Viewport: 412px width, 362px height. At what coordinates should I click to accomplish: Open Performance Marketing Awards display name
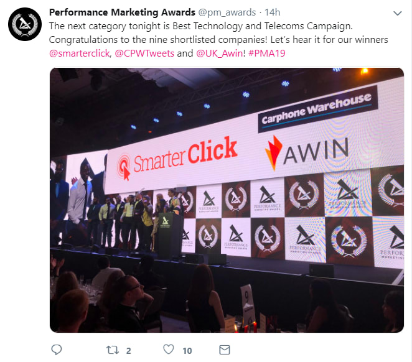click(x=122, y=12)
